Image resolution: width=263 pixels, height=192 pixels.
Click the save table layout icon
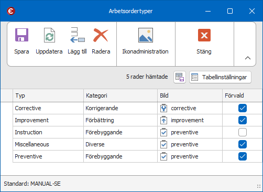click(x=180, y=77)
